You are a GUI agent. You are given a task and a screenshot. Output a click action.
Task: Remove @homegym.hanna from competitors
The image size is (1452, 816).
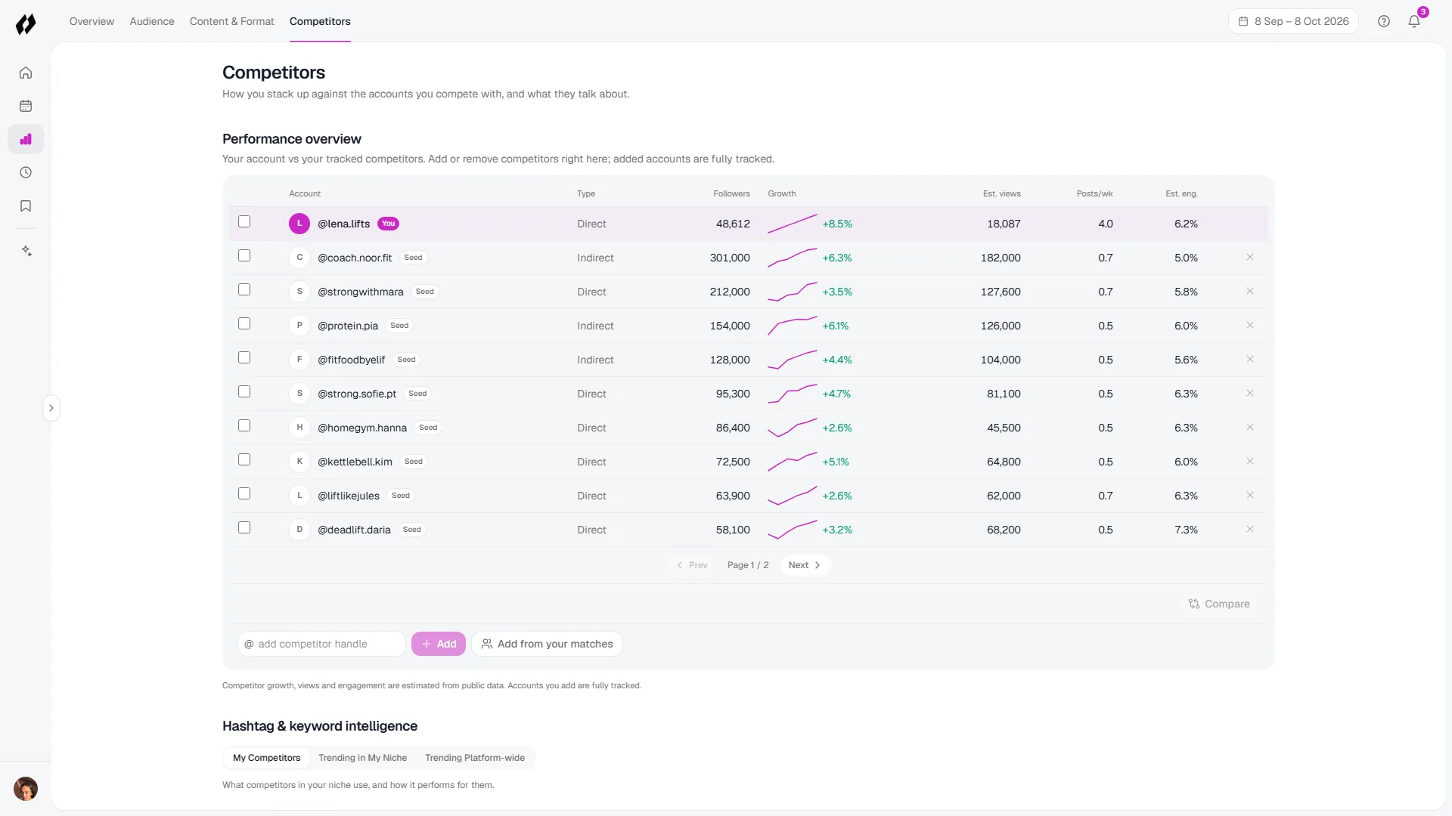[1250, 427]
